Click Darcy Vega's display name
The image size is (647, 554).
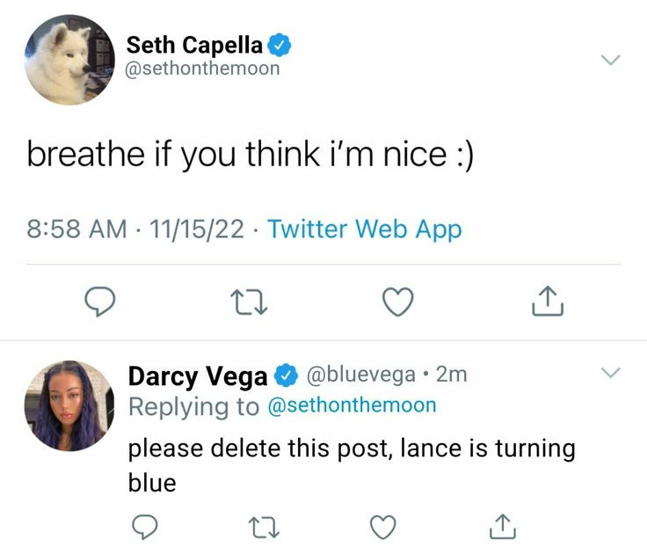pyautogui.click(x=198, y=376)
